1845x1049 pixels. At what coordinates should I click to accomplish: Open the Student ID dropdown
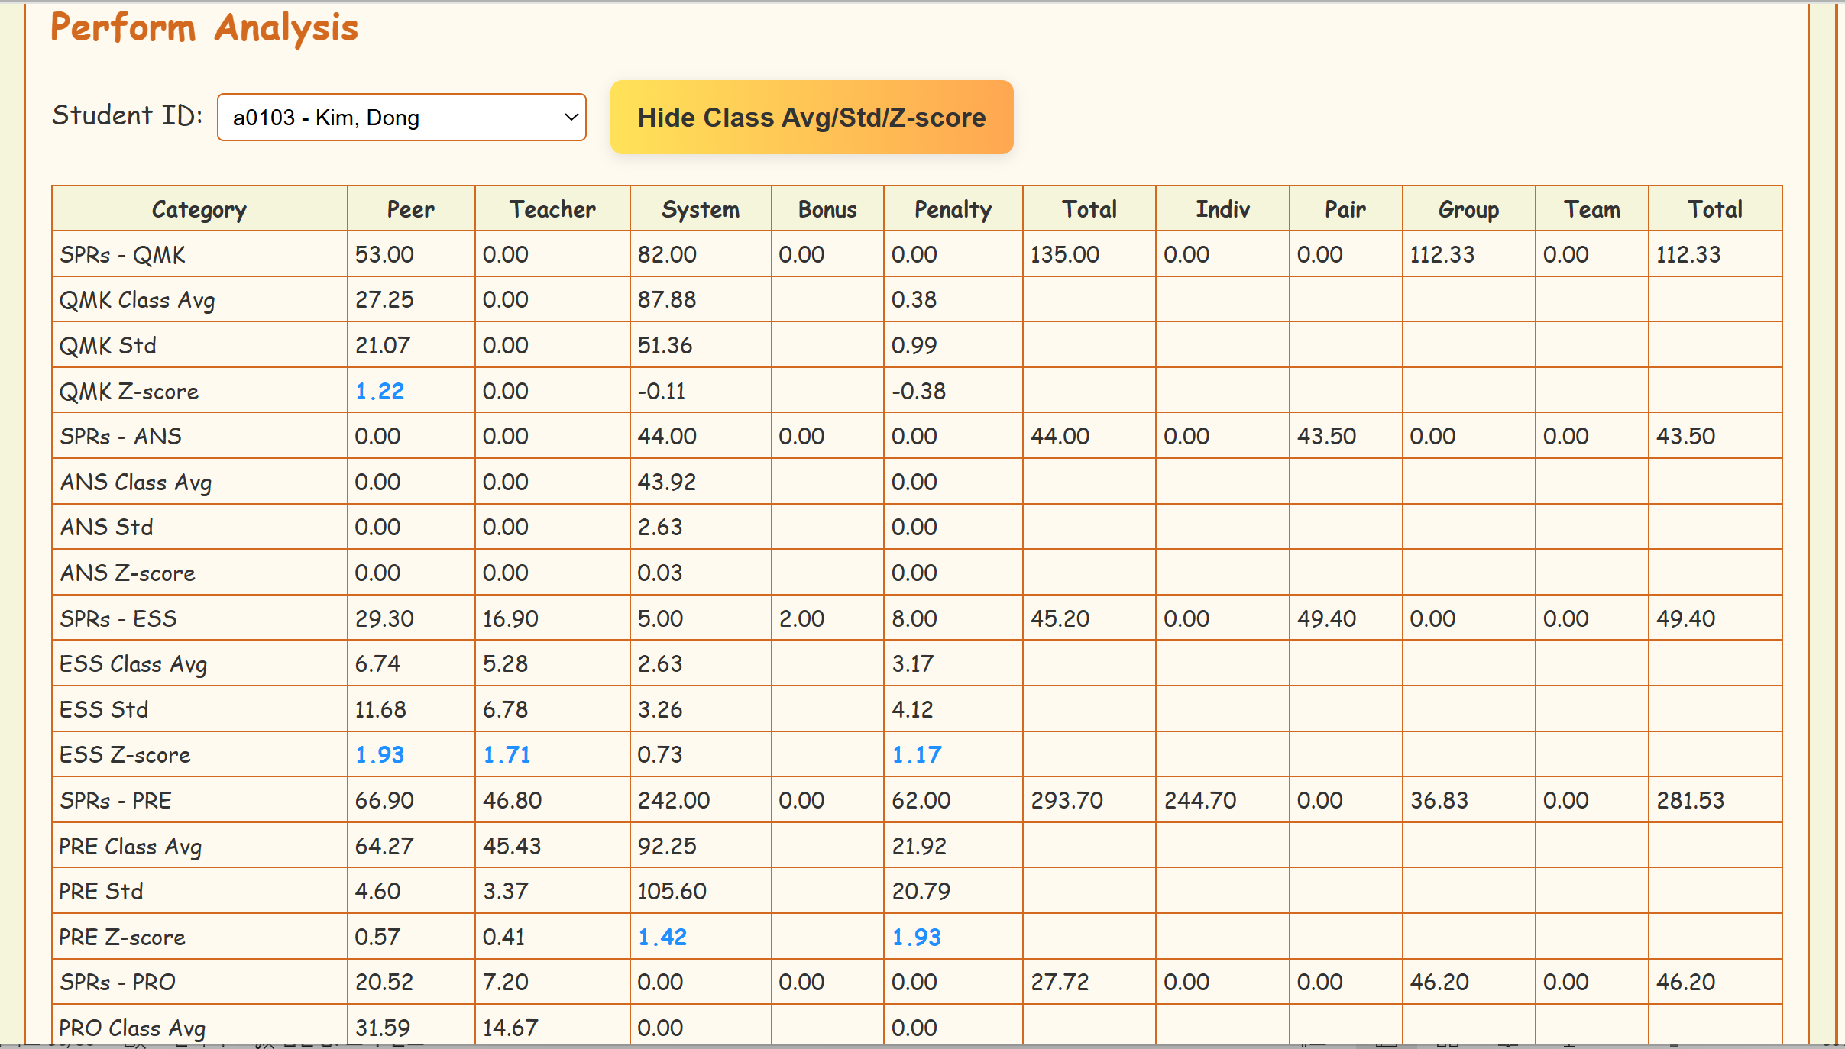coord(401,118)
